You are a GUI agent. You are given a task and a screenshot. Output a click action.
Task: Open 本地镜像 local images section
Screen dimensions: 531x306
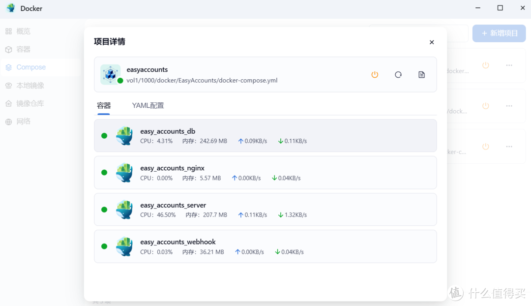pyautogui.click(x=8, y=85)
